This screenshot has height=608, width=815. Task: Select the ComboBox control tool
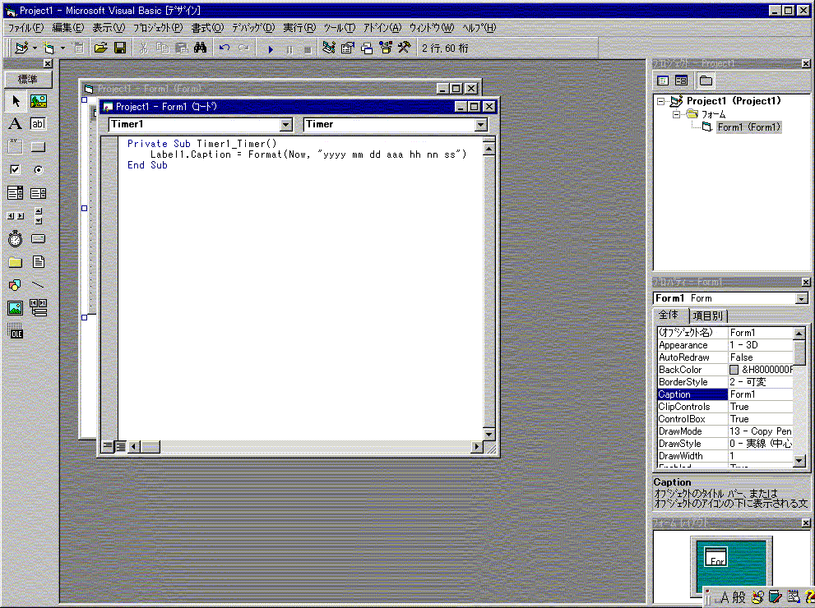(x=16, y=193)
